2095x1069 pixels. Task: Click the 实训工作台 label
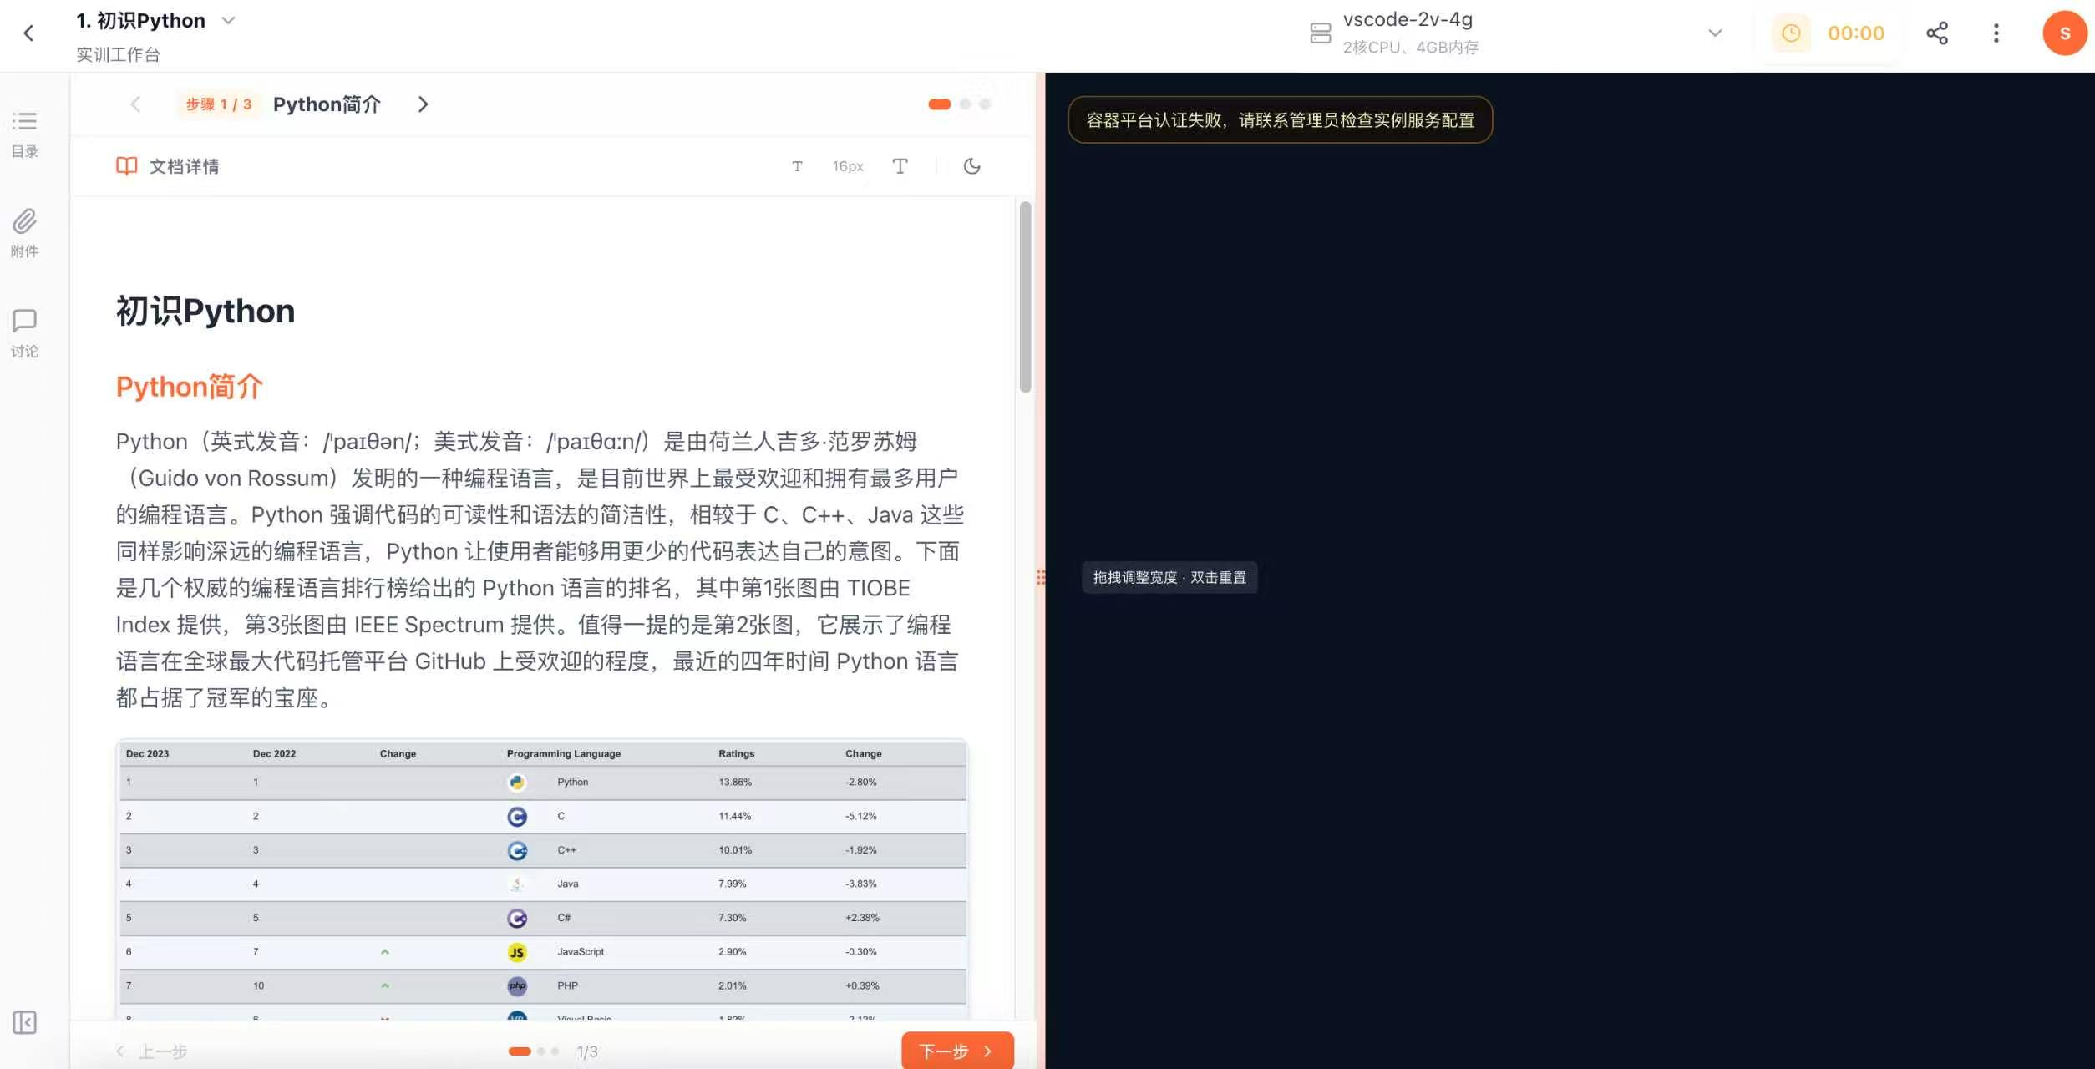click(117, 54)
